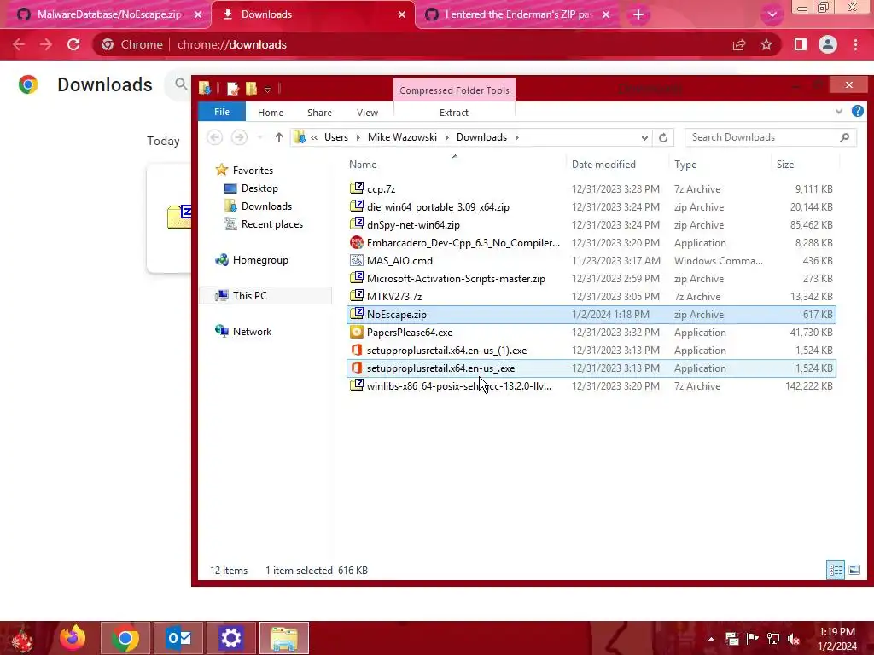Screen dimensions: 874x655
Task: Click the share page icon in Chrome
Action: click(739, 44)
